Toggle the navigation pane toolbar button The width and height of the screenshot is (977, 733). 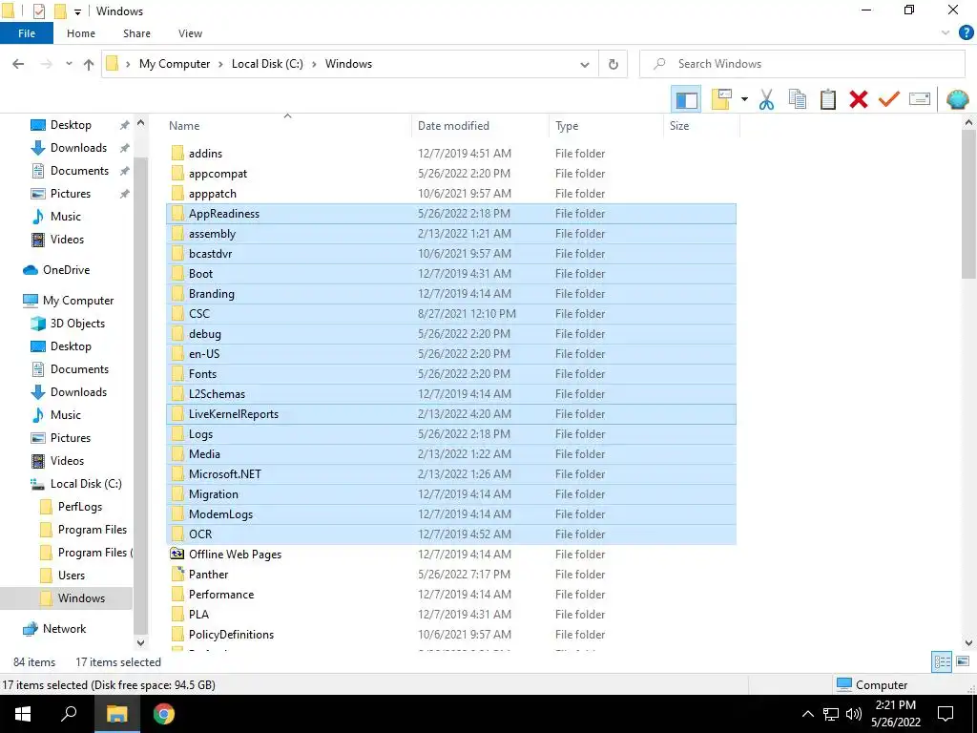[x=686, y=99]
